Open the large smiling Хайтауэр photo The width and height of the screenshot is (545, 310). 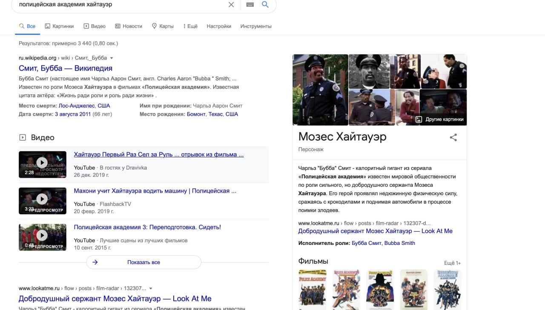click(320, 90)
